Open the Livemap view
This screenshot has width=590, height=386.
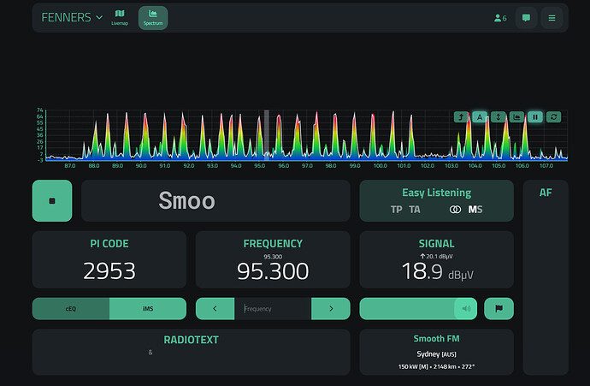pyautogui.click(x=119, y=17)
